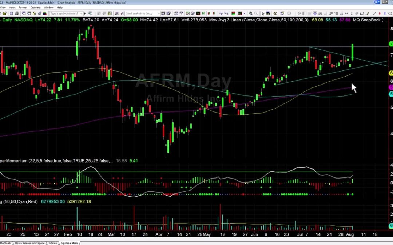The height and width of the screenshot is (245, 393).
Task: Click the AFRM Daily NASDAQ status line
Action: pyautogui.click(x=16, y=20)
